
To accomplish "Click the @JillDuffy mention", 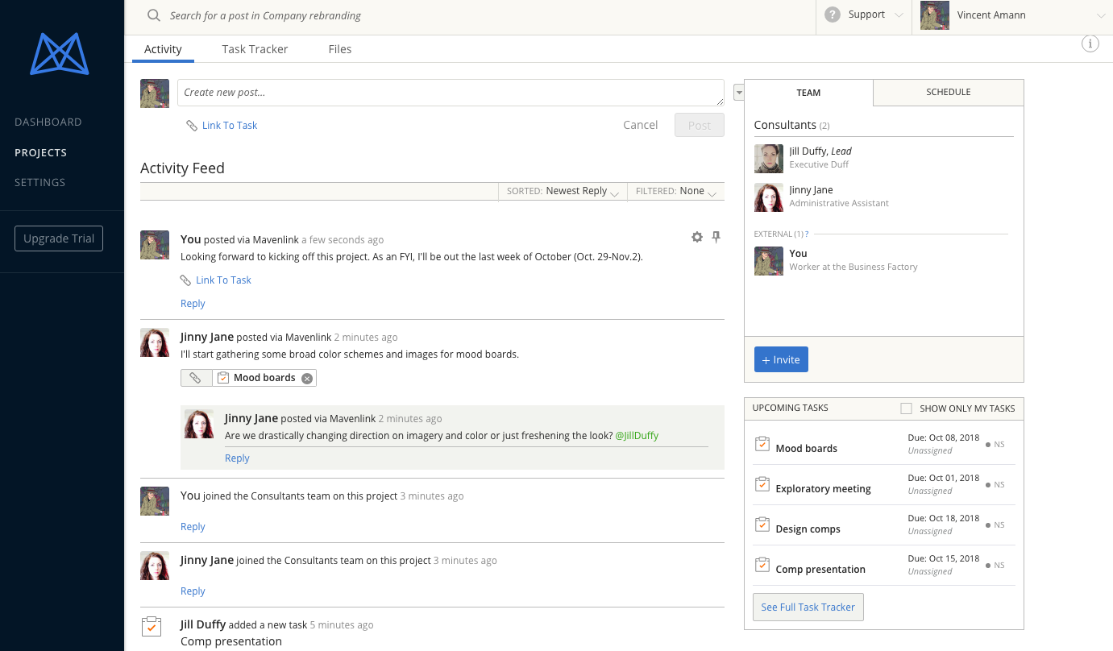I will 637,436.
